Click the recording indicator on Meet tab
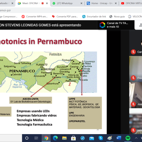142x142 pixels. 43,3
